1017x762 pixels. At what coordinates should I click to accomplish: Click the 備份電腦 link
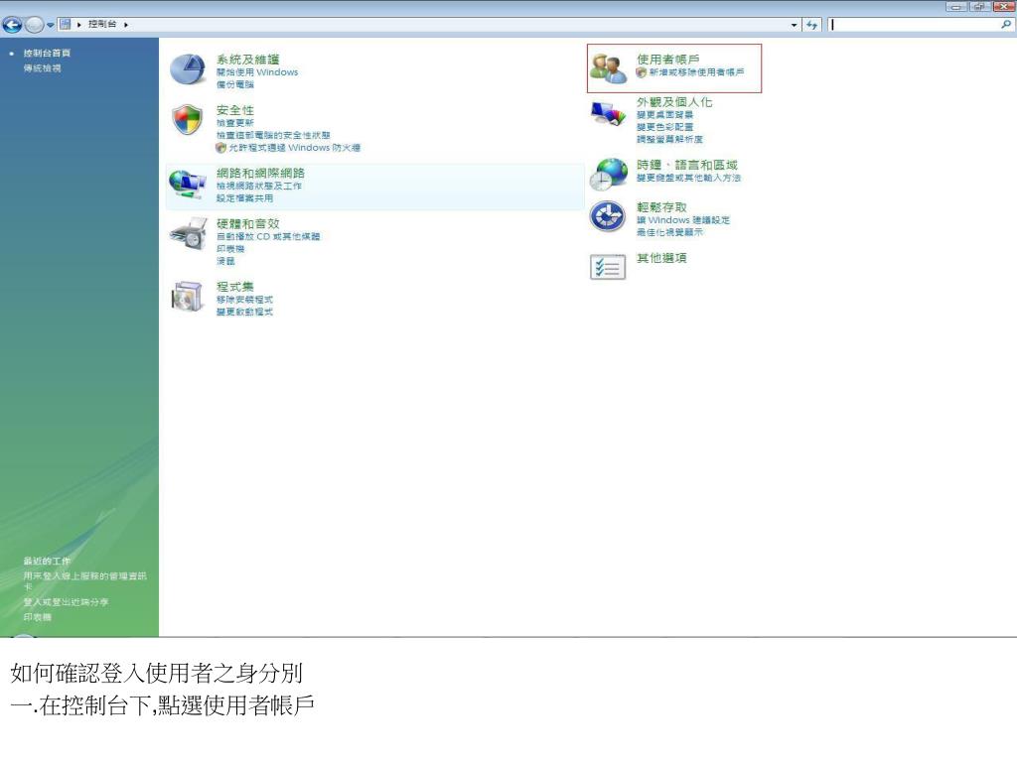[234, 85]
